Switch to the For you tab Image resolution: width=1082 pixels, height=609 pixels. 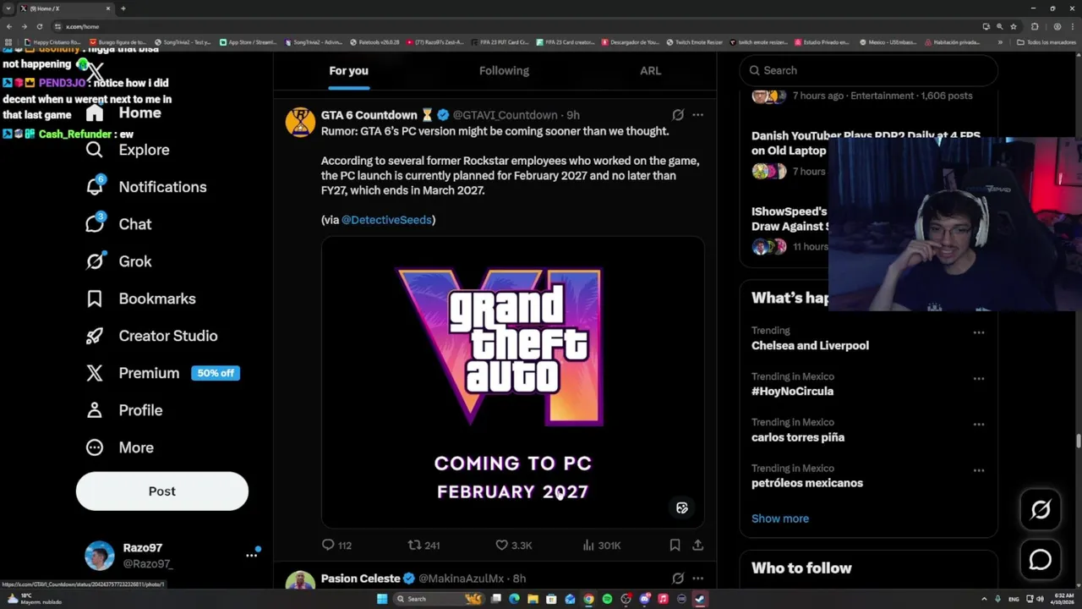coord(348,71)
